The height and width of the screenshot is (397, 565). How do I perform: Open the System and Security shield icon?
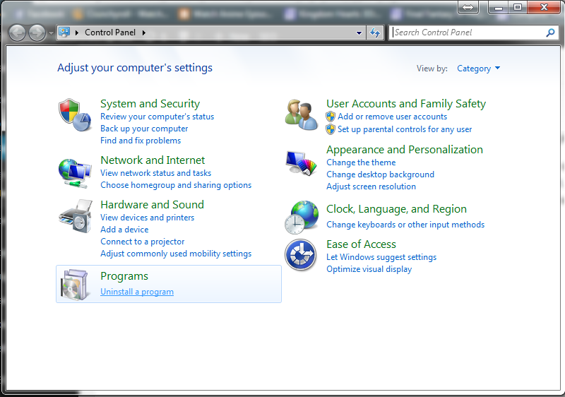click(x=75, y=114)
